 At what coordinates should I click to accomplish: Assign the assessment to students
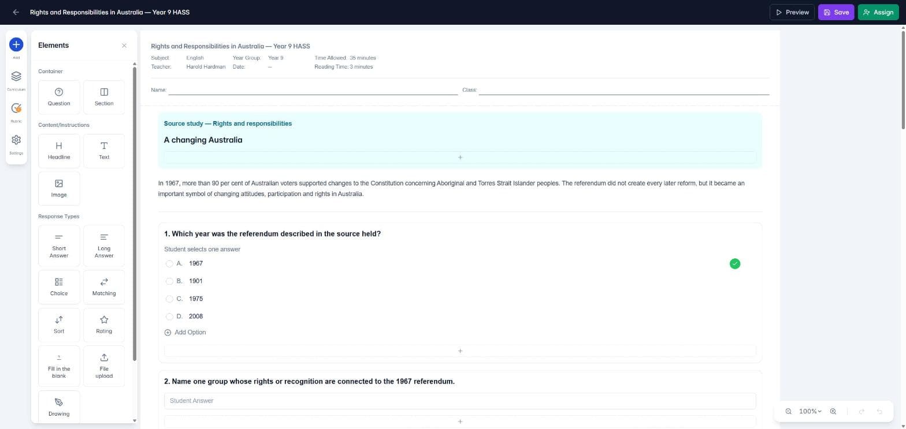878,12
